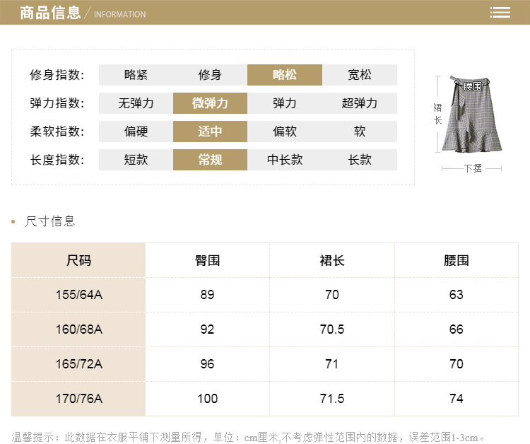Select the 略紧 fit option

tap(136, 75)
